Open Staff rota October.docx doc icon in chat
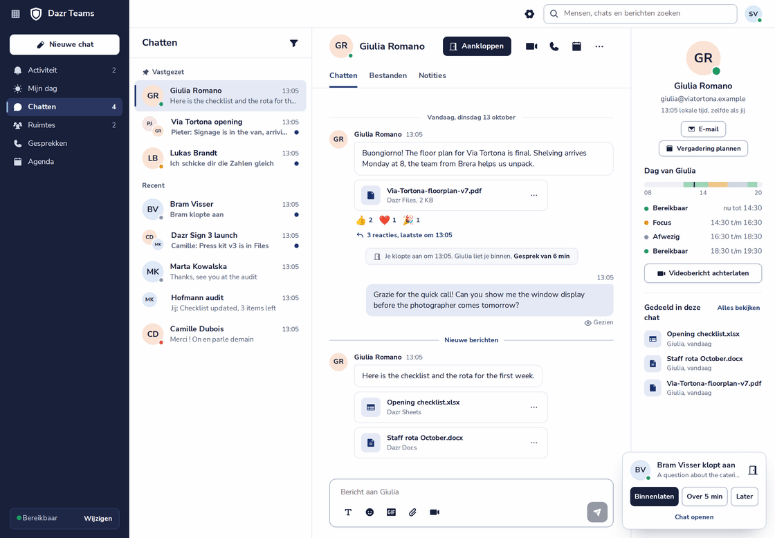775x538 pixels. (371, 443)
